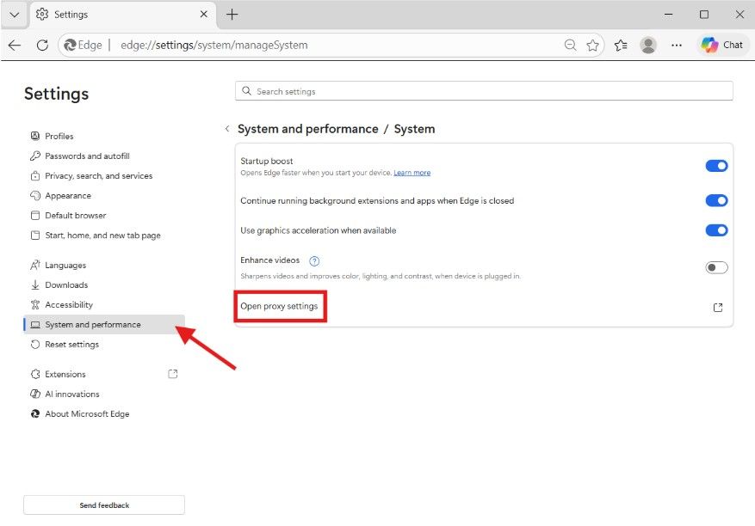The width and height of the screenshot is (755, 526).
Task: Select System and performance in sidebar
Action: coord(104,325)
